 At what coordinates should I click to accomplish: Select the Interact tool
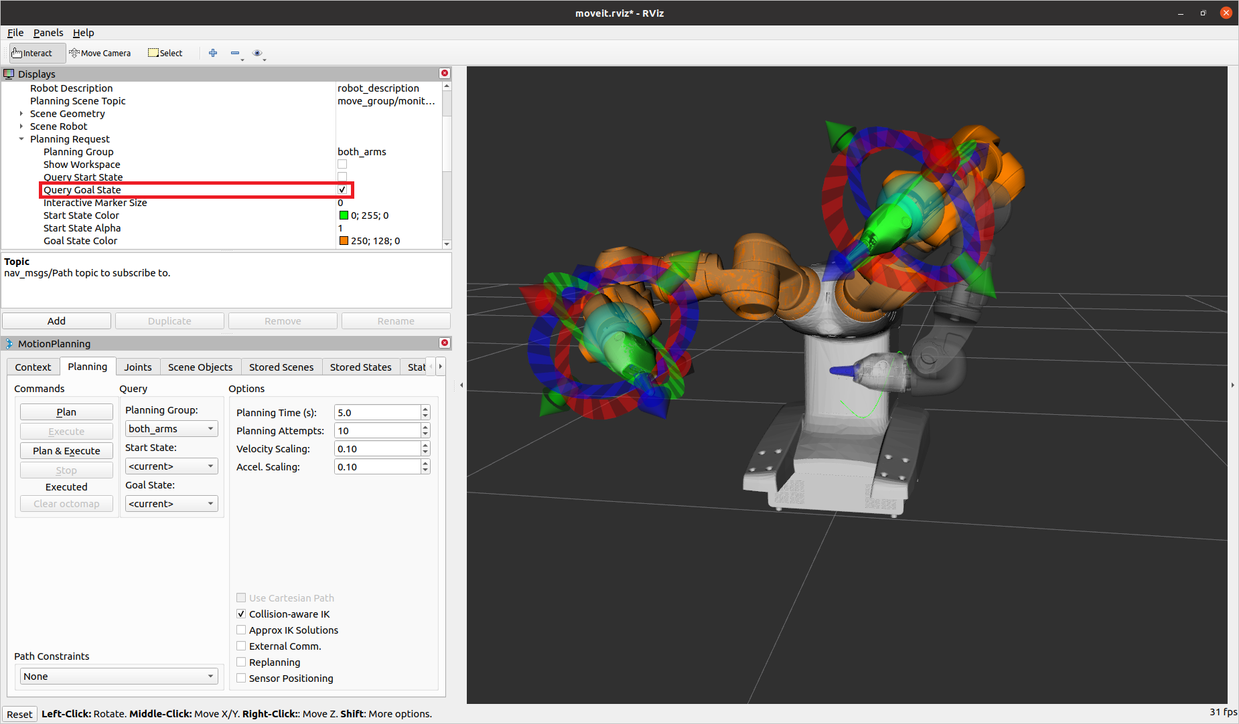click(x=33, y=54)
